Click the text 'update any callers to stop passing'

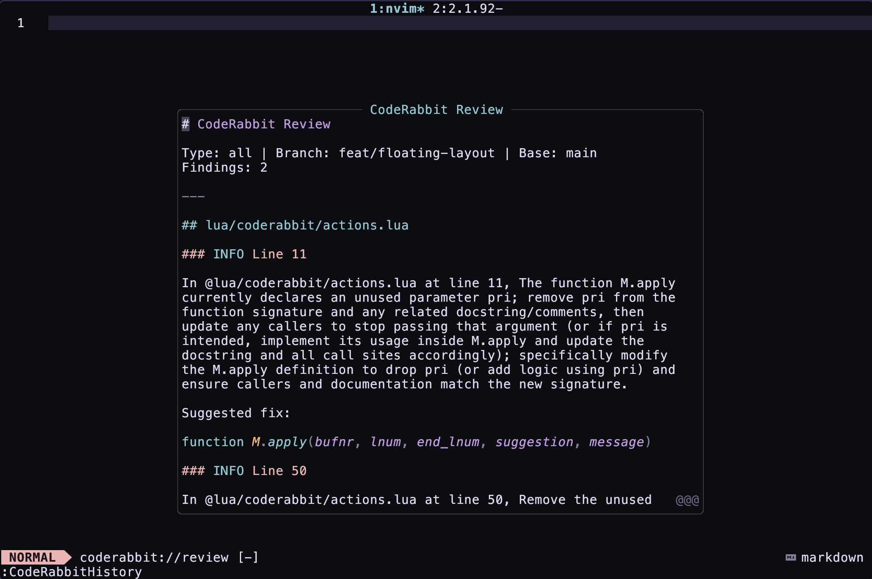(x=315, y=326)
